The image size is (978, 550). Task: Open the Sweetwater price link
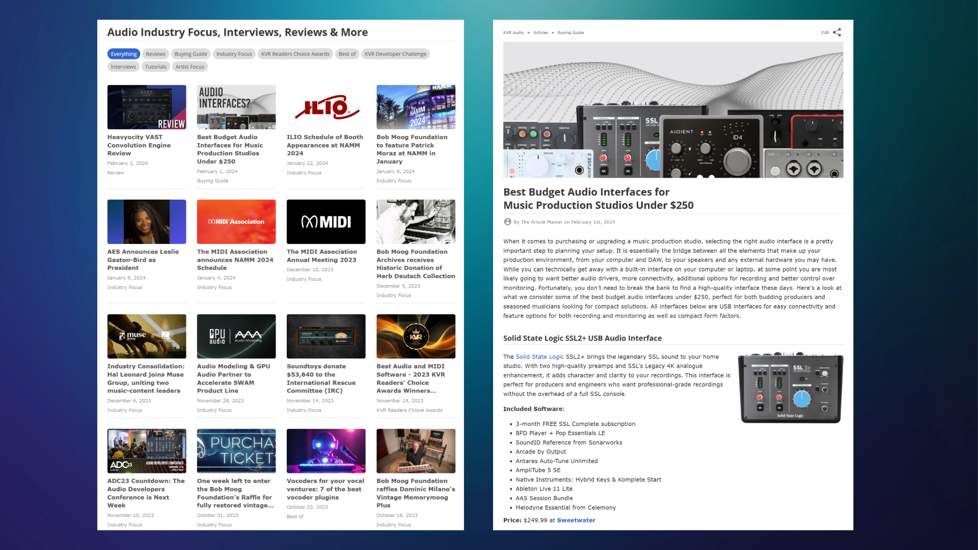point(576,520)
